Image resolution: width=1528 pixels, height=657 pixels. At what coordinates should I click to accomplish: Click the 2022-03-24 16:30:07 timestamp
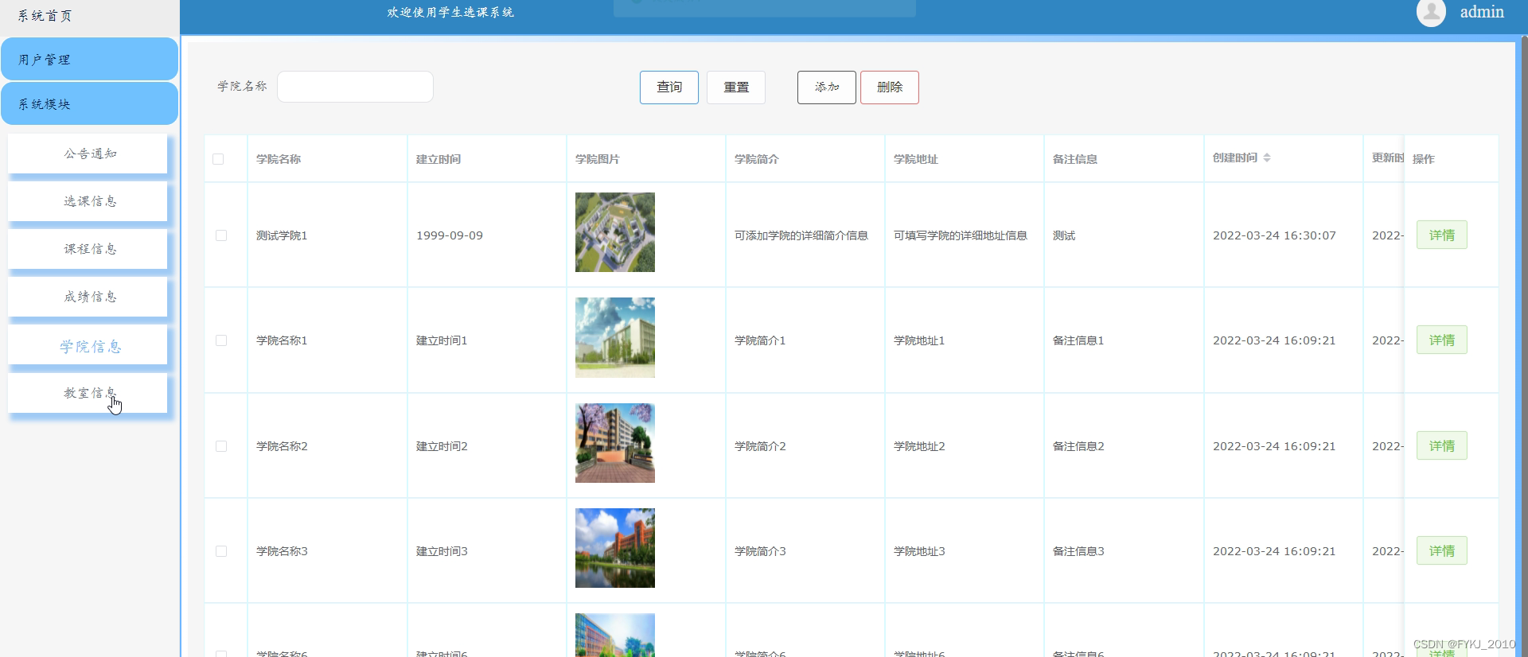[1274, 235]
